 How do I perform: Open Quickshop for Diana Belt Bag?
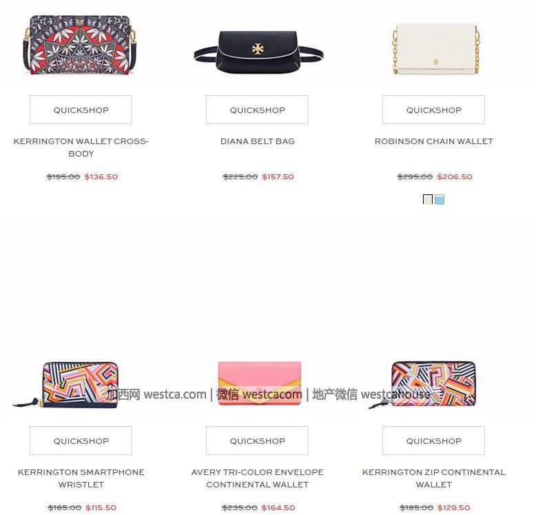[257, 110]
